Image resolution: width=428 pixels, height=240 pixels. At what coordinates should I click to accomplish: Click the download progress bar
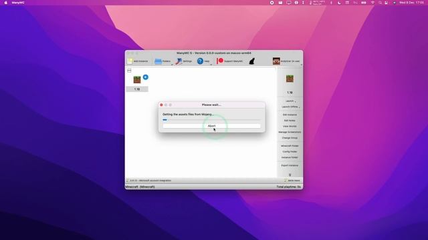point(211,120)
